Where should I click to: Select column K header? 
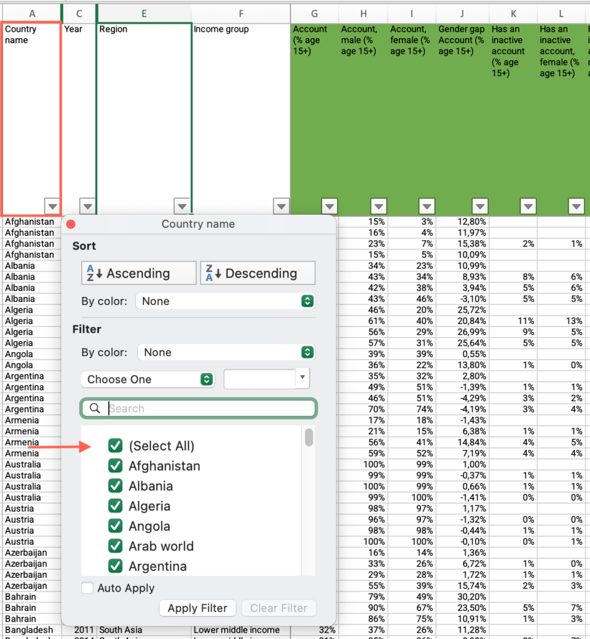[513, 14]
